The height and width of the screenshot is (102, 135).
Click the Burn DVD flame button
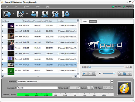[124, 88]
